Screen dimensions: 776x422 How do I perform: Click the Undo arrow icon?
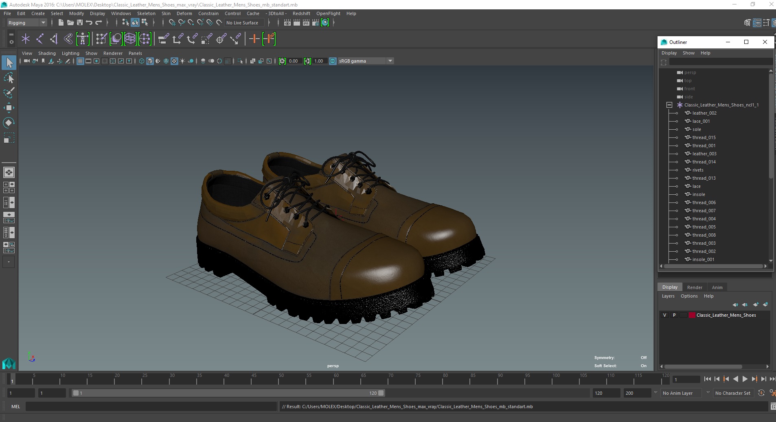click(x=89, y=23)
